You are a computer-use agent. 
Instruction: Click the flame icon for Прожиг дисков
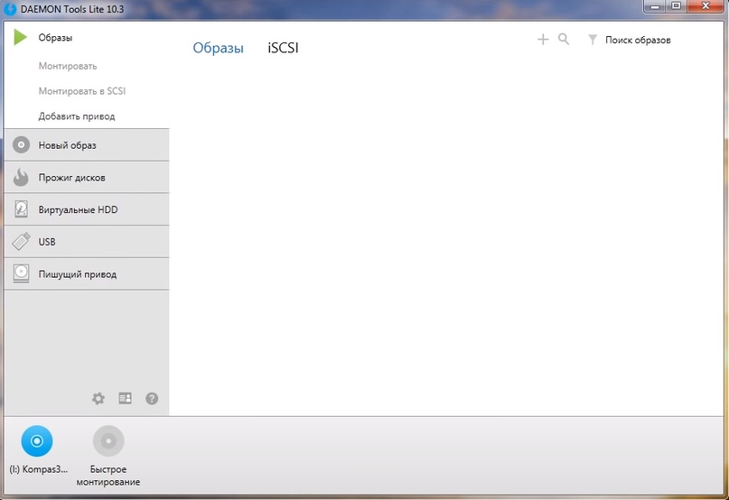pyautogui.click(x=21, y=177)
